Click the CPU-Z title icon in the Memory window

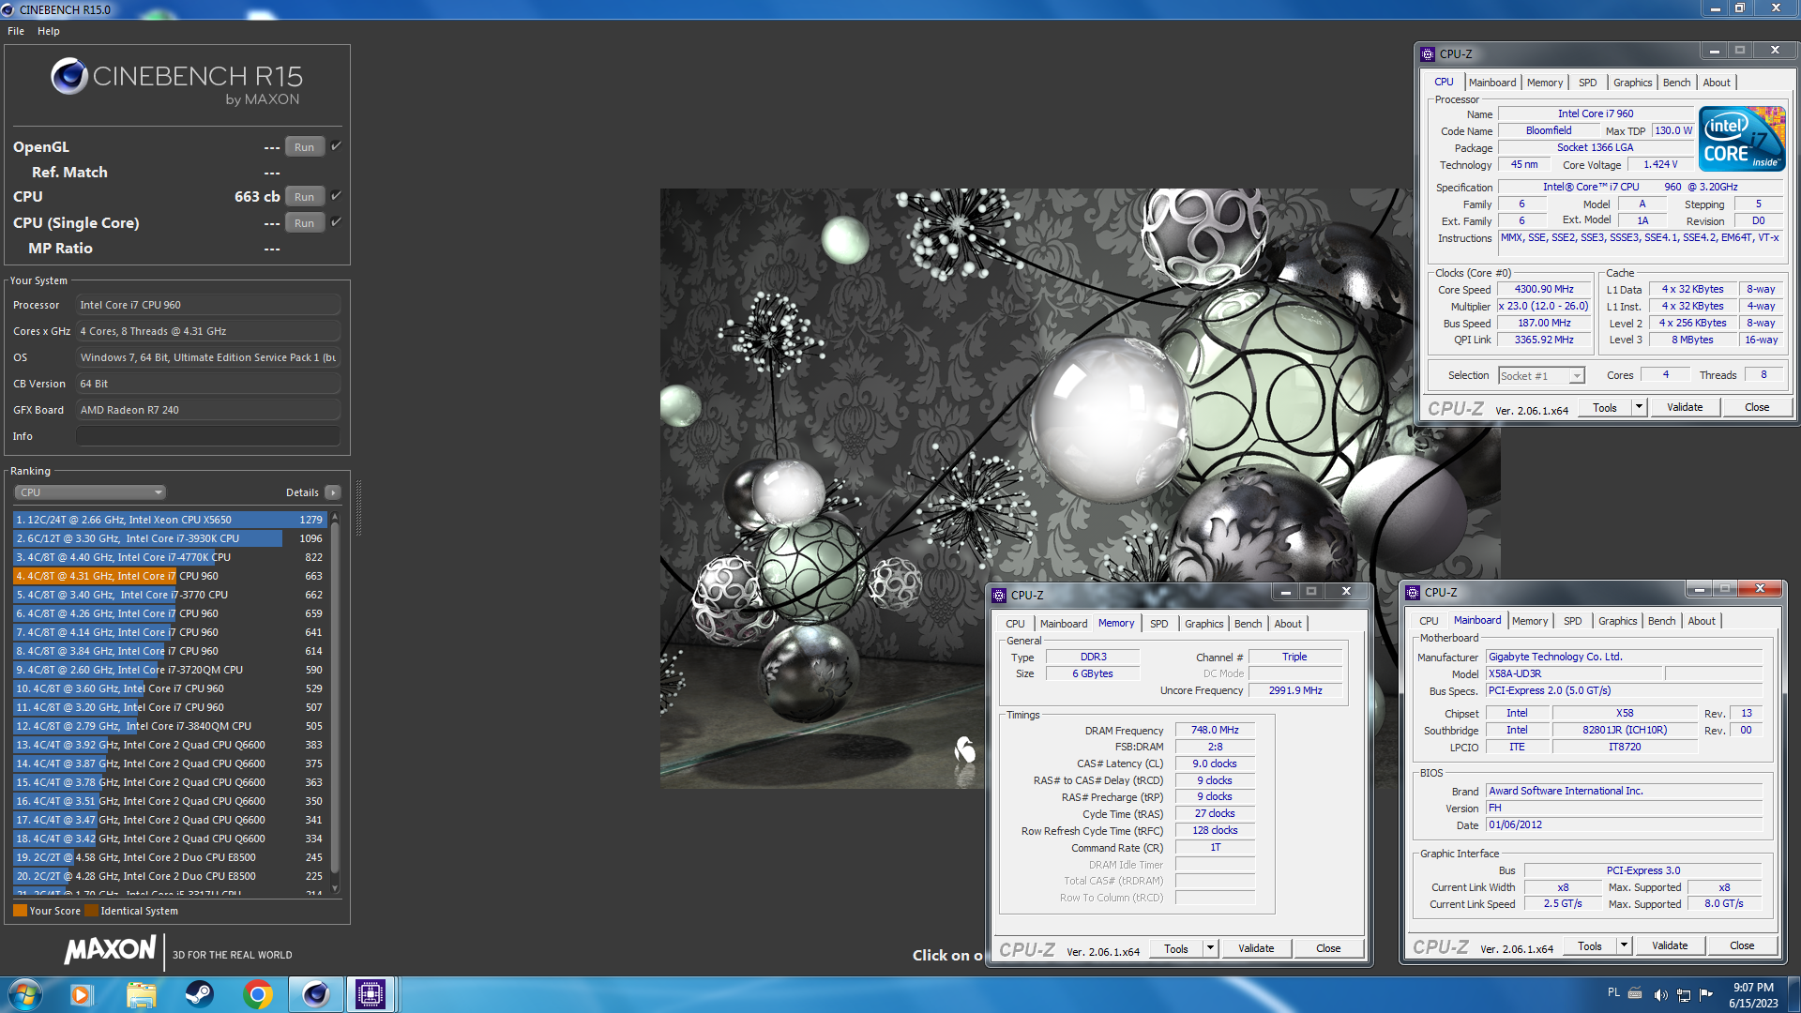(x=999, y=595)
